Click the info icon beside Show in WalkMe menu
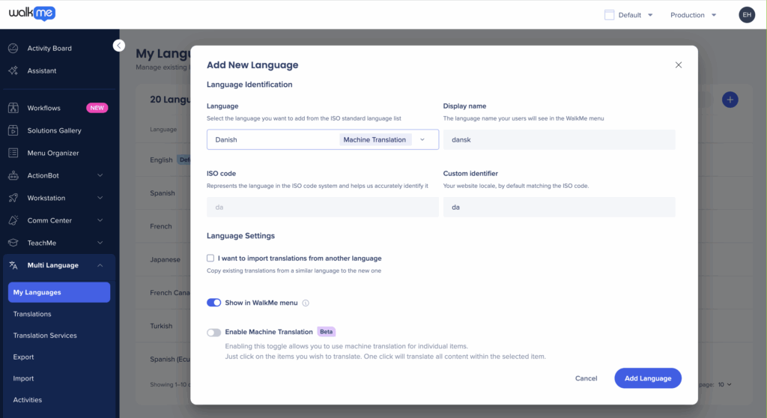 306,303
